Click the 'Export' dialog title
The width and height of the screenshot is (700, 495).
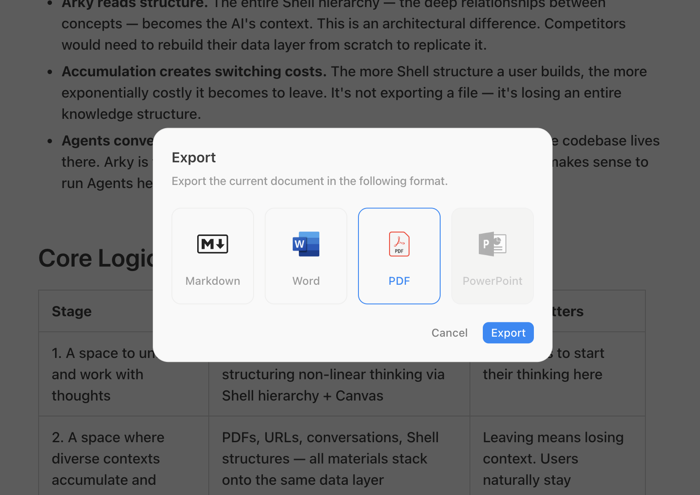(194, 157)
